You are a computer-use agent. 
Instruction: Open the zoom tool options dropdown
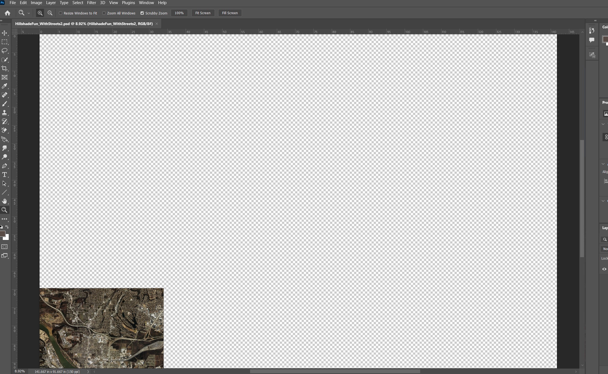point(29,13)
